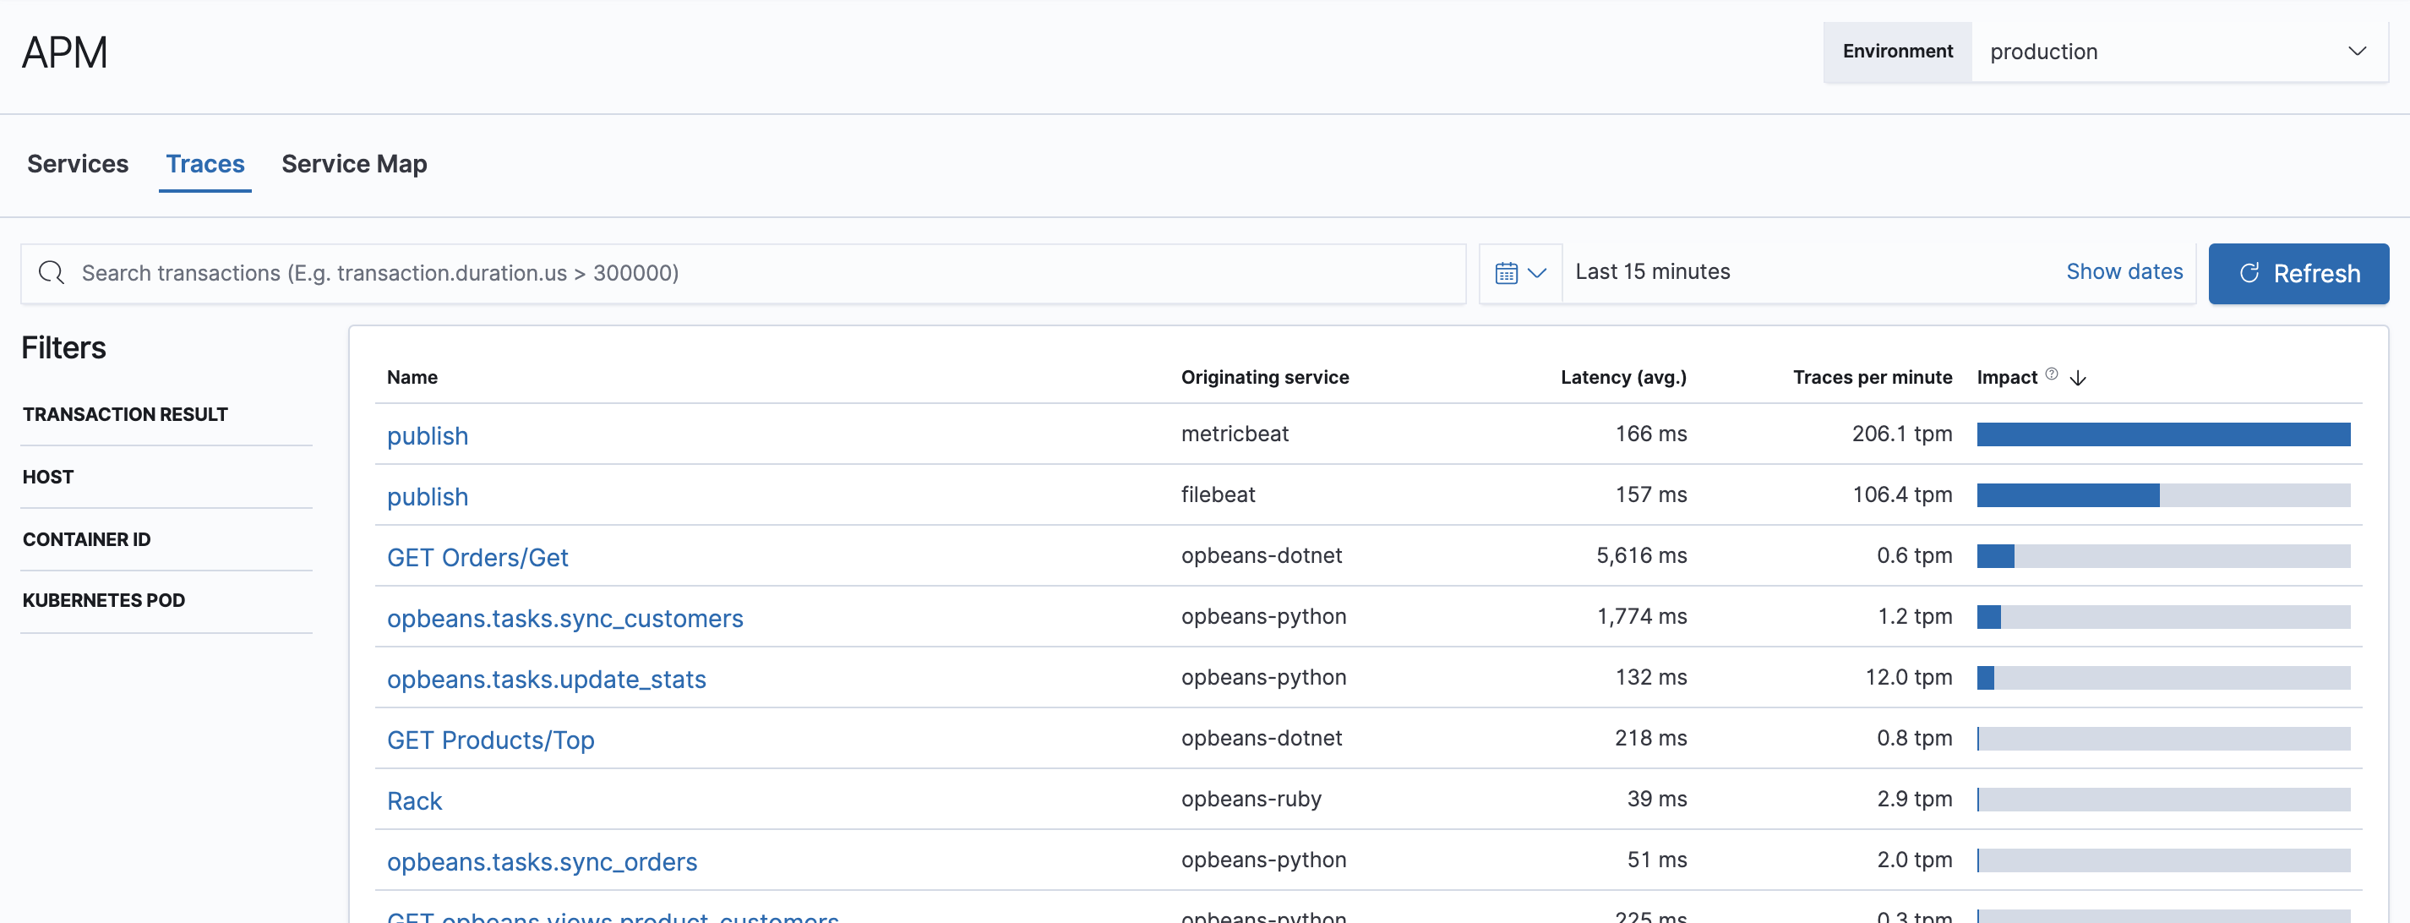The width and height of the screenshot is (2410, 923).
Task: Click the Show dates link
Action: [2124, 271]
